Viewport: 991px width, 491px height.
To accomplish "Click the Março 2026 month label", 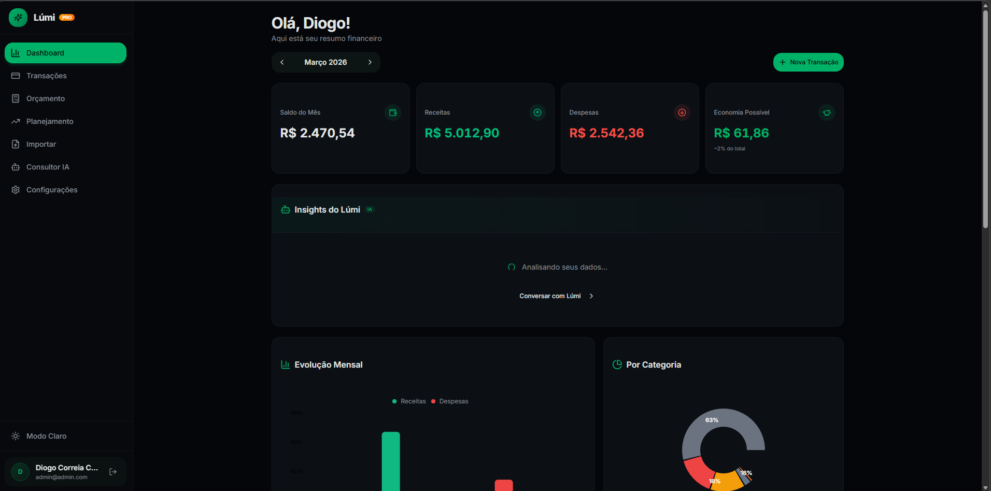I will pos(325,62).
